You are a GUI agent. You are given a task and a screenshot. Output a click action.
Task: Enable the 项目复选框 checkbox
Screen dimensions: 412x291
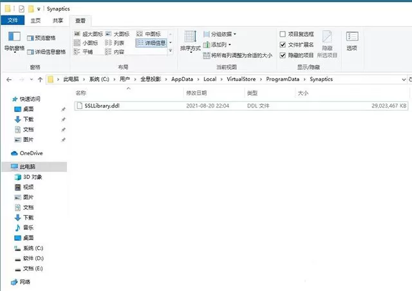click(283, 34)
